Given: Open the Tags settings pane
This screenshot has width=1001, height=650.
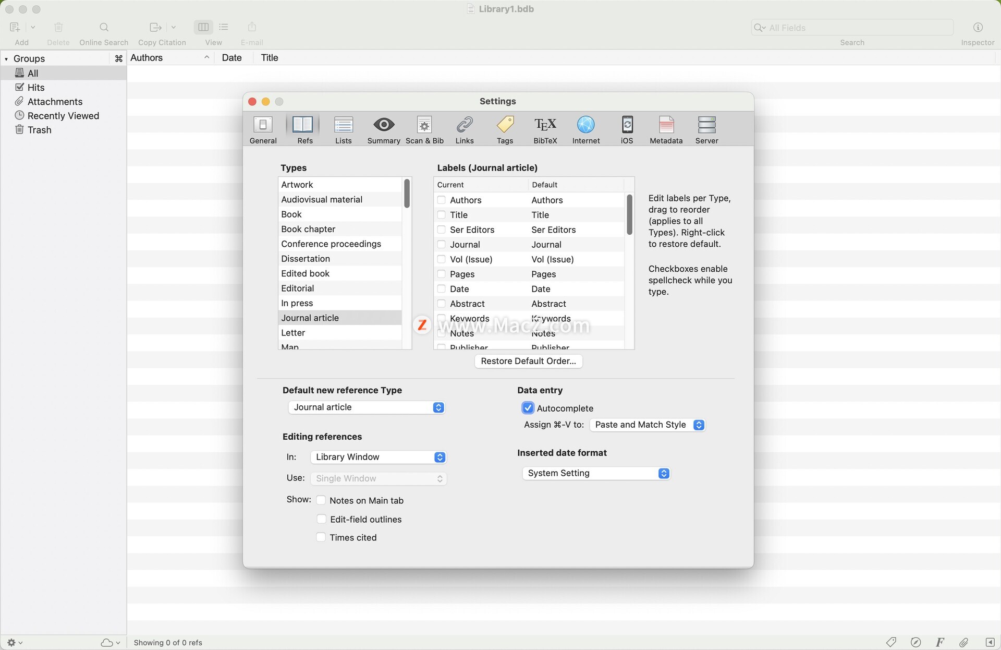Looking at the screenshot, I should pos(505,129).
